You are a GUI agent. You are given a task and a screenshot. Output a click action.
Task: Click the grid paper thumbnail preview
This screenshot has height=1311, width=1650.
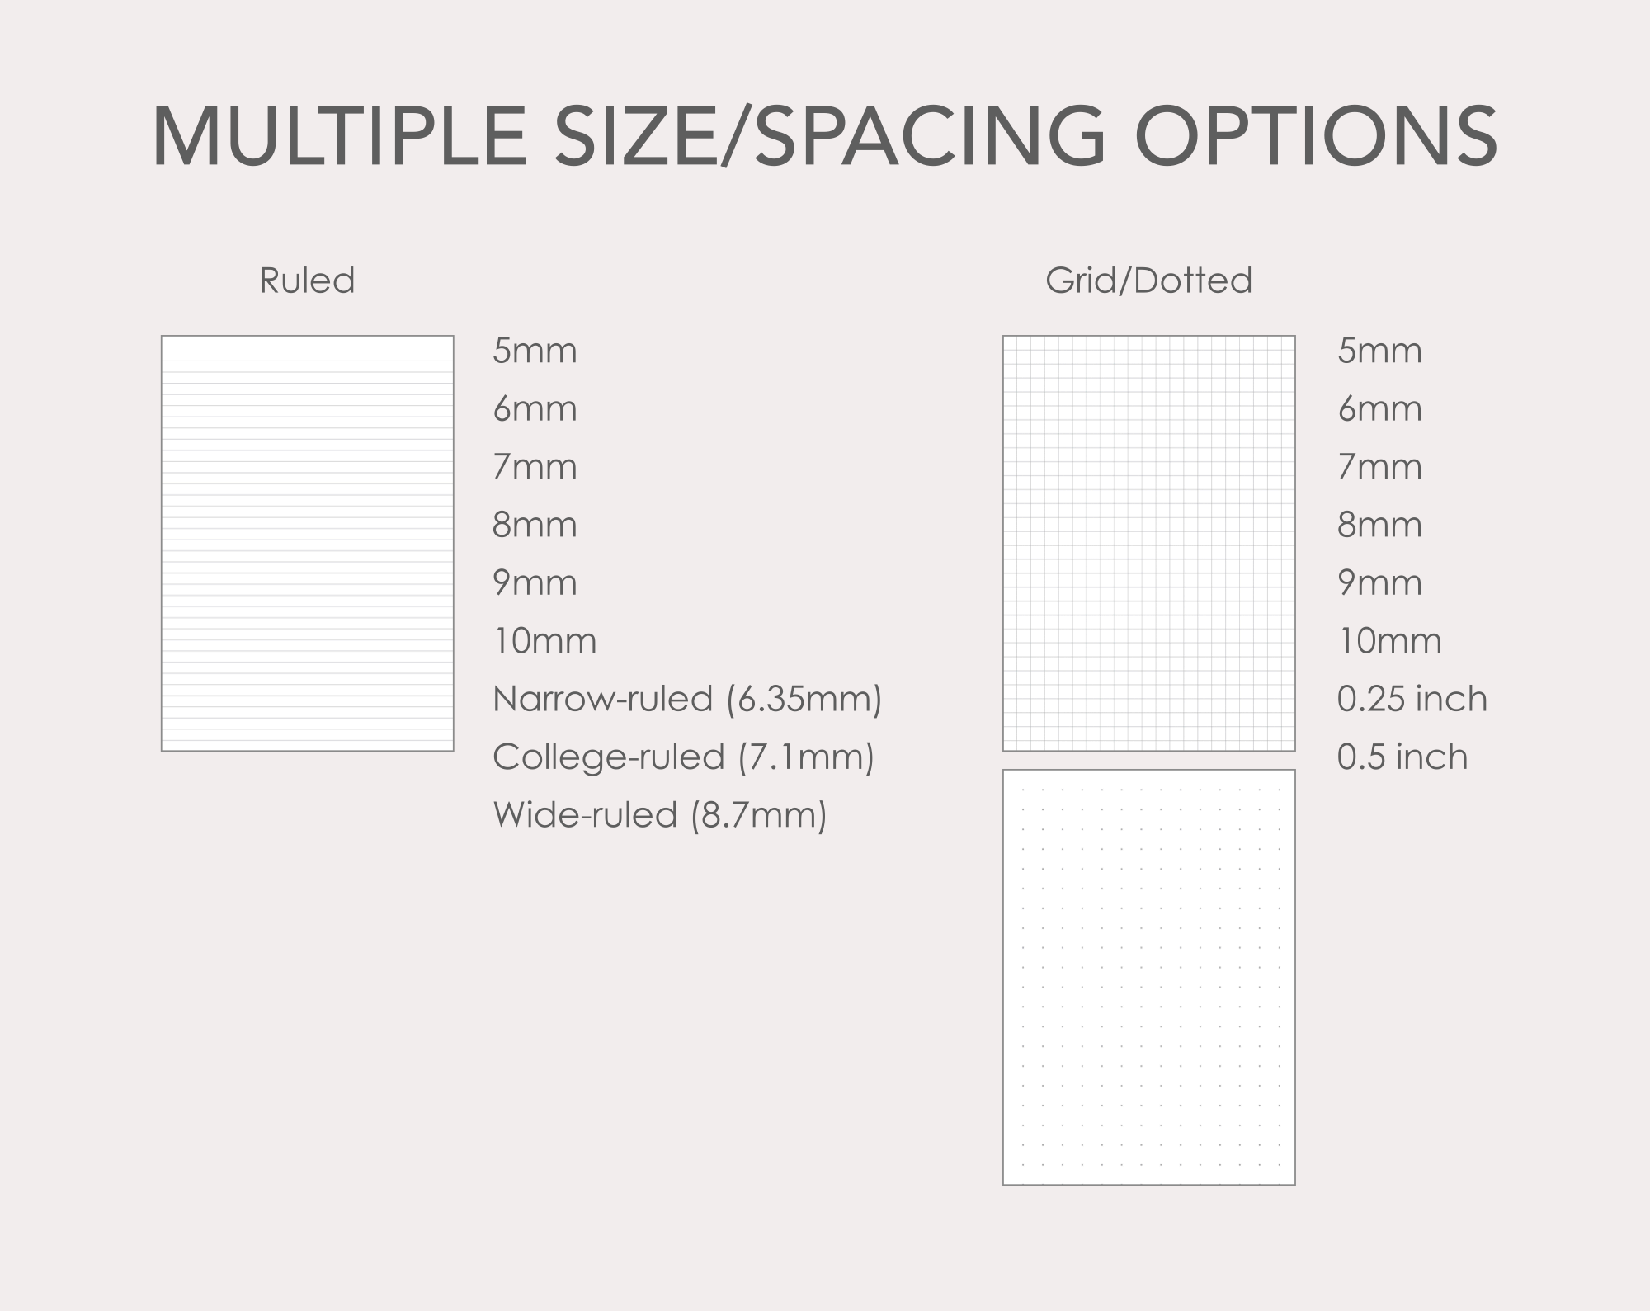(x=1148, y=543)
